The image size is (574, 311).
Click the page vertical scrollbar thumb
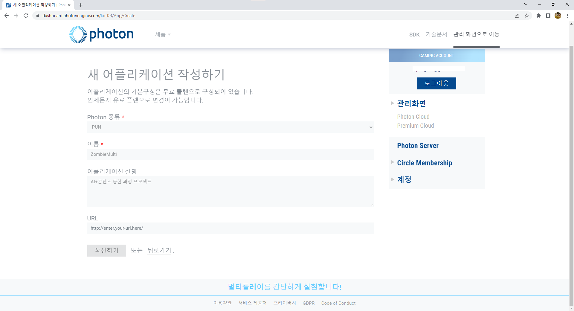coord(571,176)
